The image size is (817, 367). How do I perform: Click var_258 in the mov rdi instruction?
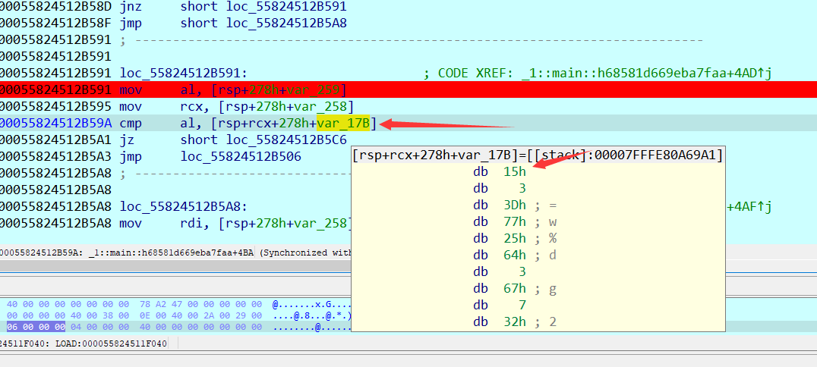pos(326,223)
